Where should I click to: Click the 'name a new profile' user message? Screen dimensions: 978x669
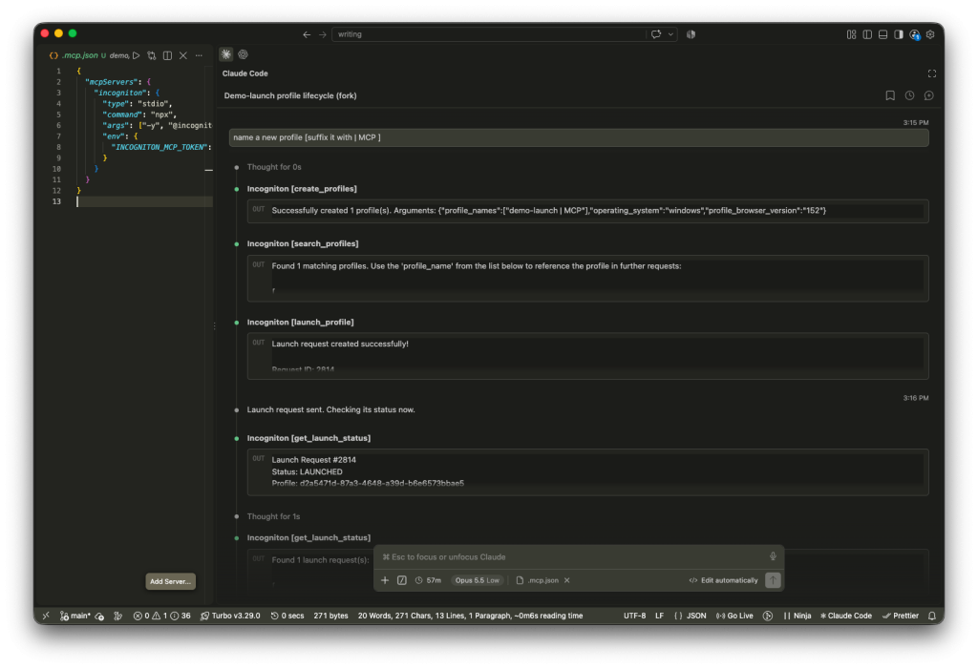point(578,137)
